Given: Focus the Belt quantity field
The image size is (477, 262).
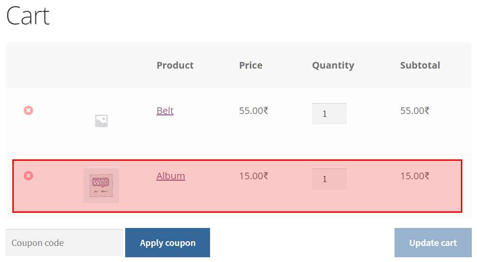Looking at the screenshot, I should [329, 114].
